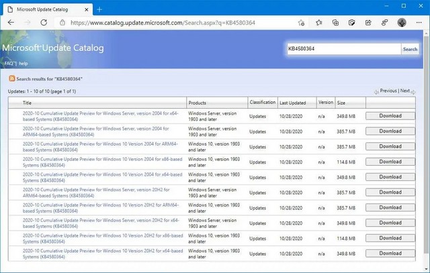This screenshot has width=430, height=273.
Task: Open the FAQ link
Action: click(x=9, y=63)
